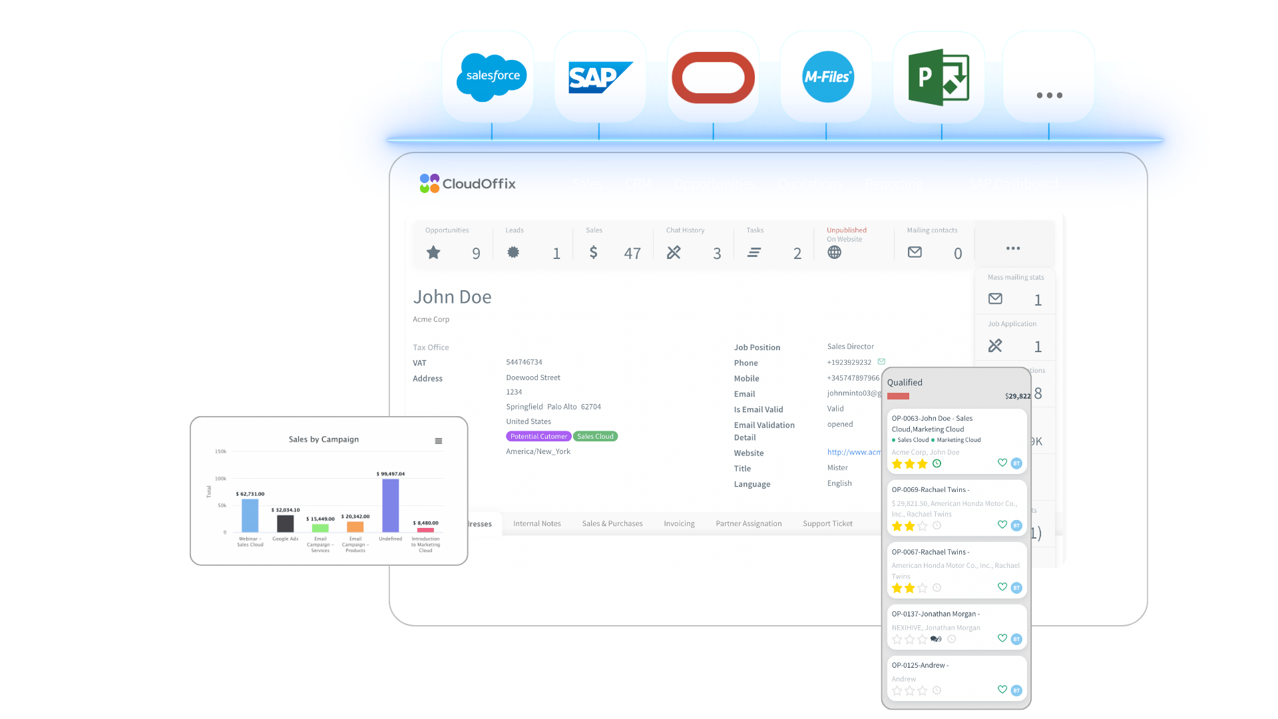Click the Salesforce integration icon
1278x719 pixels.
(x=490, y=76)
